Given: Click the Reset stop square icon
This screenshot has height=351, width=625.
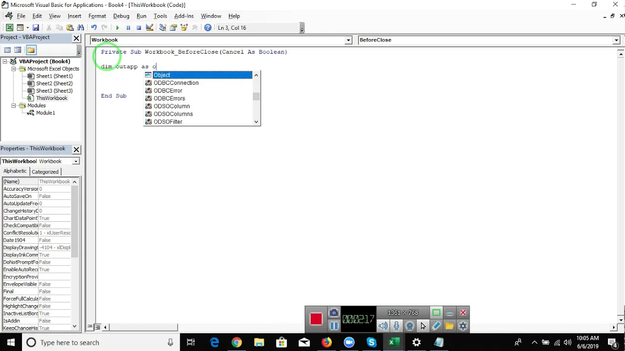Looking at the screenshot, I should (139, 28).
